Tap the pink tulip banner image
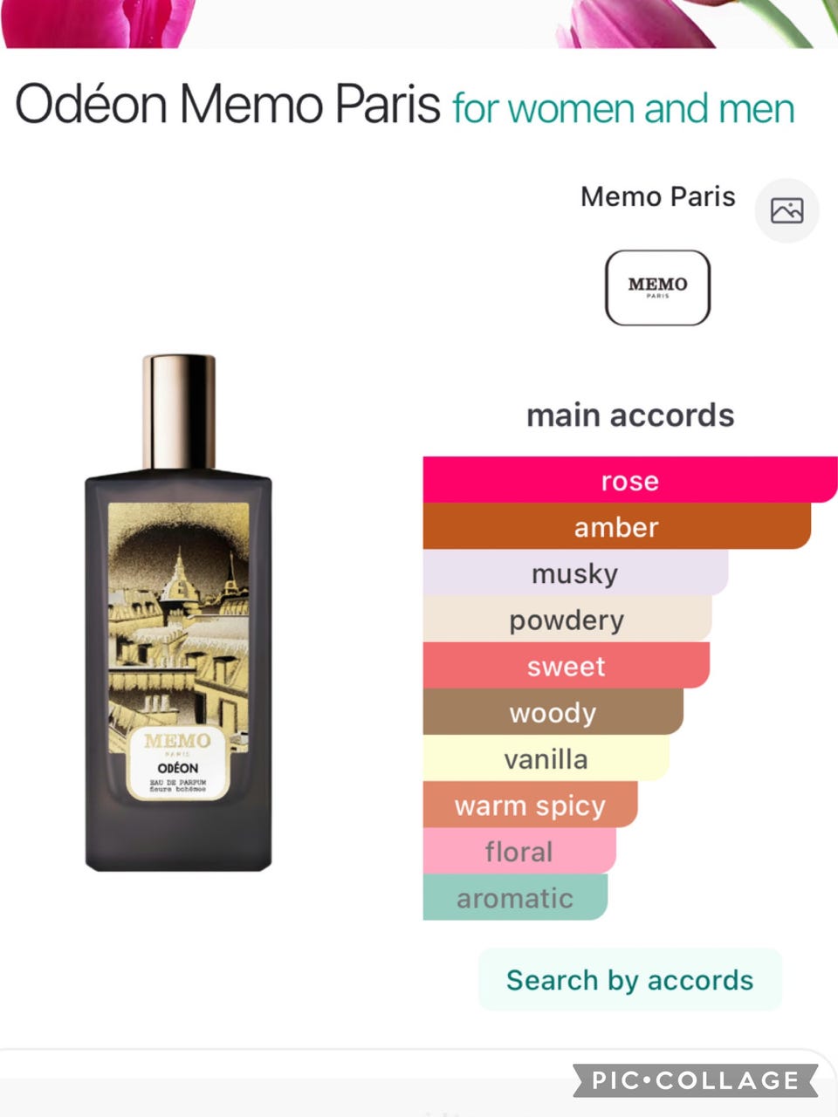Viewport: 838px width, 1117px height. (x=419, y=24)
